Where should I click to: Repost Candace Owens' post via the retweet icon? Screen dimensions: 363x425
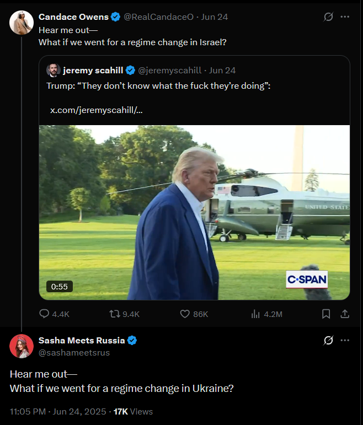pos(115,314)
